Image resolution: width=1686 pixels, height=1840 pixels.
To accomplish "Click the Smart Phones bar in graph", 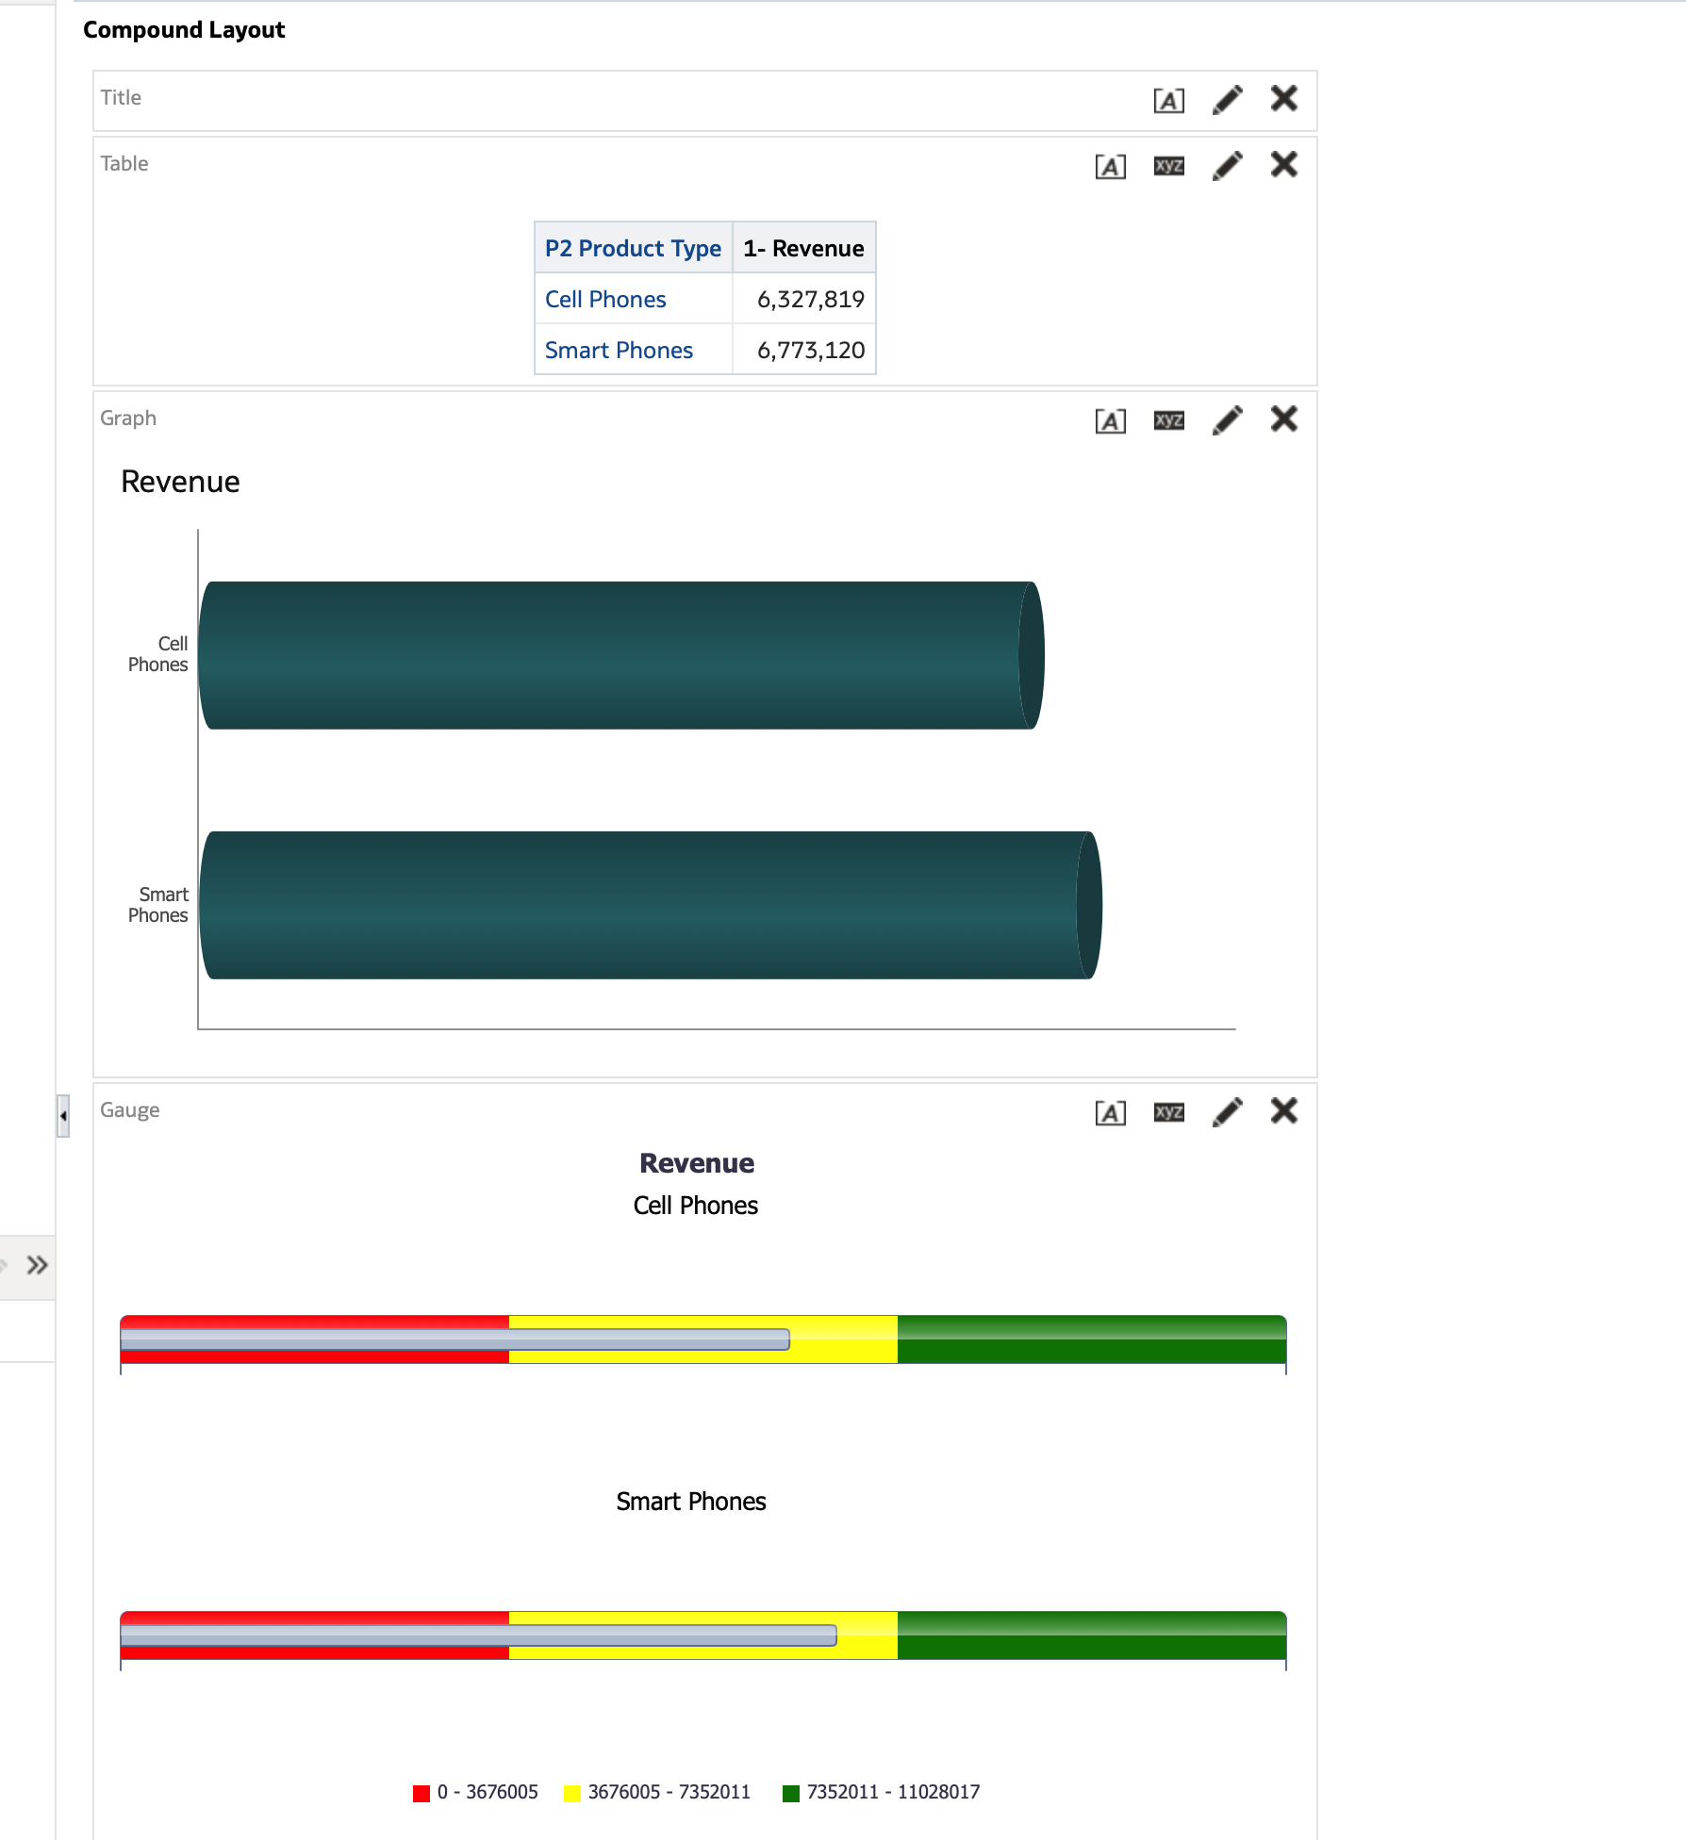I will 651,905.
